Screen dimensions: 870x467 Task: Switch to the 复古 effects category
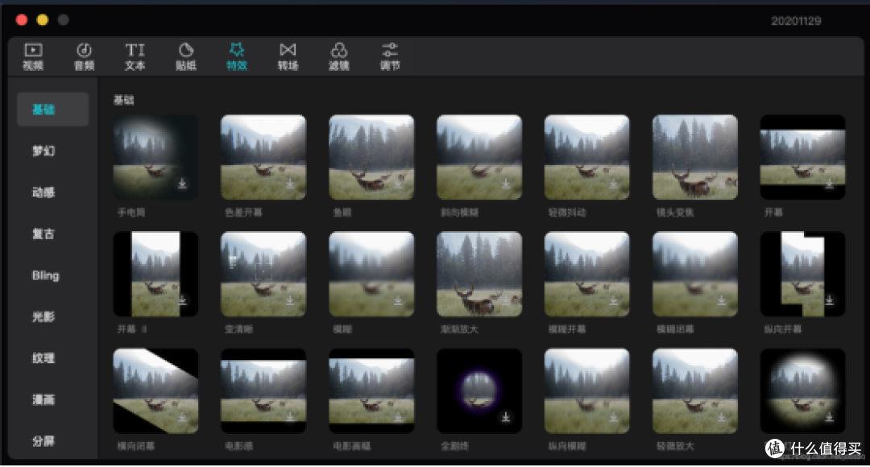pos(43,234)
